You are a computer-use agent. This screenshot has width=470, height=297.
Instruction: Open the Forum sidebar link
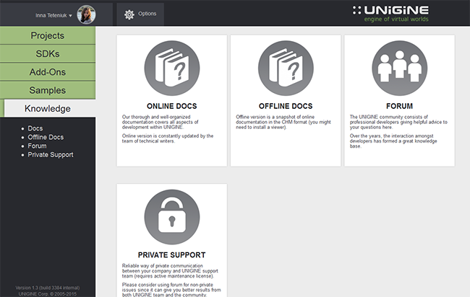(x=37, y=146)
